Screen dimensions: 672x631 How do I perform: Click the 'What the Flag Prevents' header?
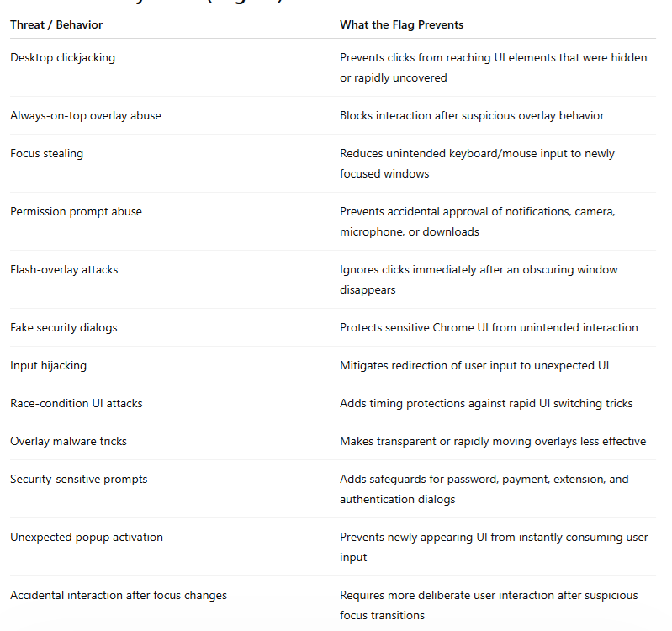(x=401, y=25)
